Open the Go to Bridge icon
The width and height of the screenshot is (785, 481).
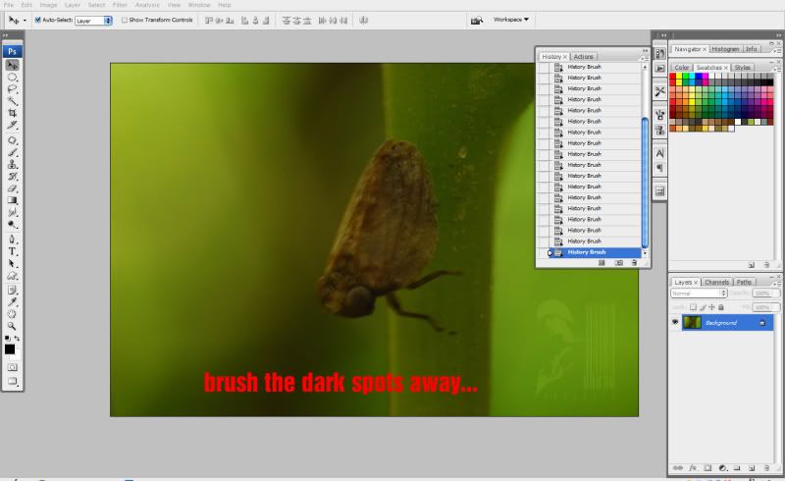(x=477, y=20)
